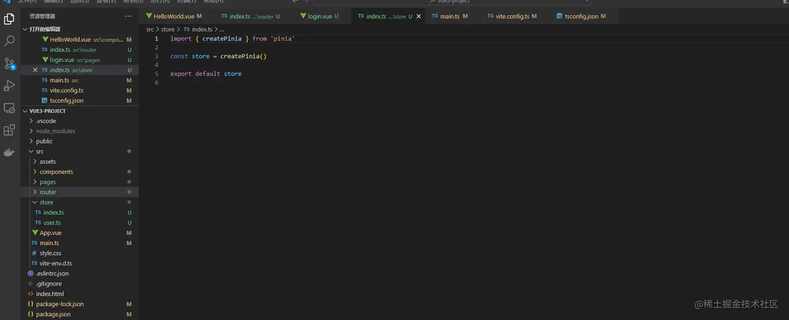Click the Docker whale icon in activity bar
Viewport: 789px width, 320px height.
pos(8,152)
